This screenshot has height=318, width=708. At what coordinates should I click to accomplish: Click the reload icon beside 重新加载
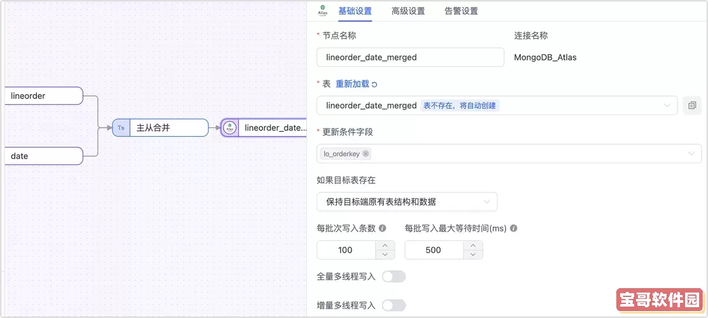pyautogui.click(x=374, y=85)
